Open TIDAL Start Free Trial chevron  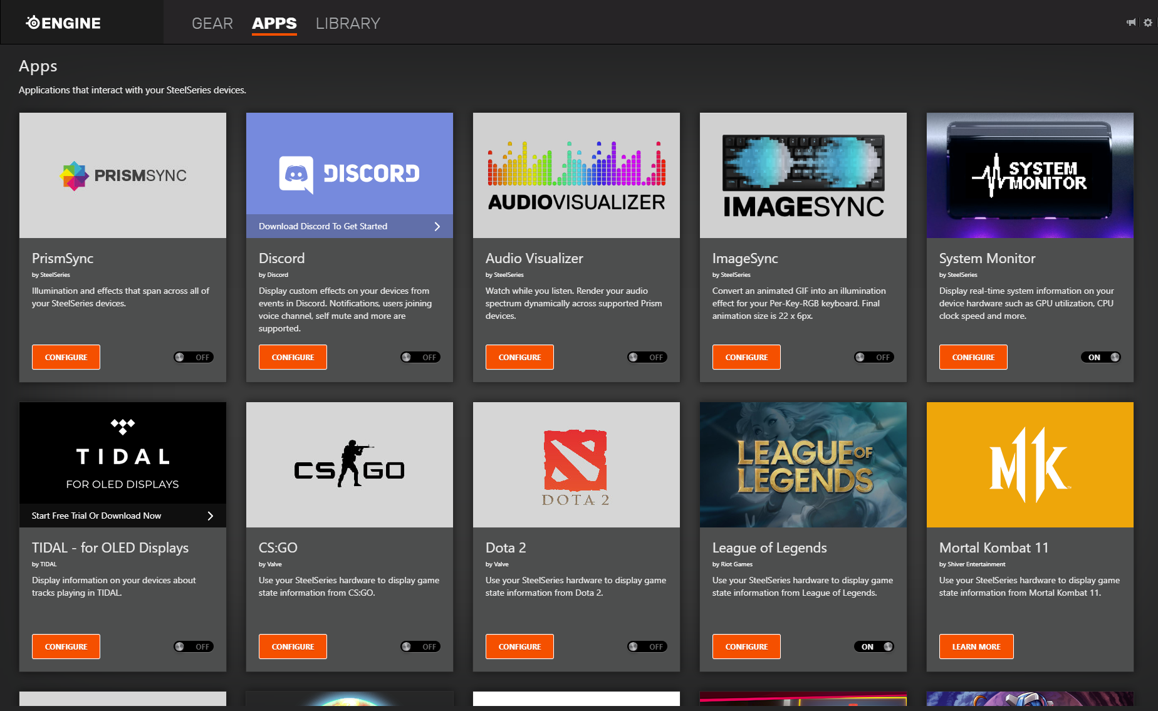(211, 516)
